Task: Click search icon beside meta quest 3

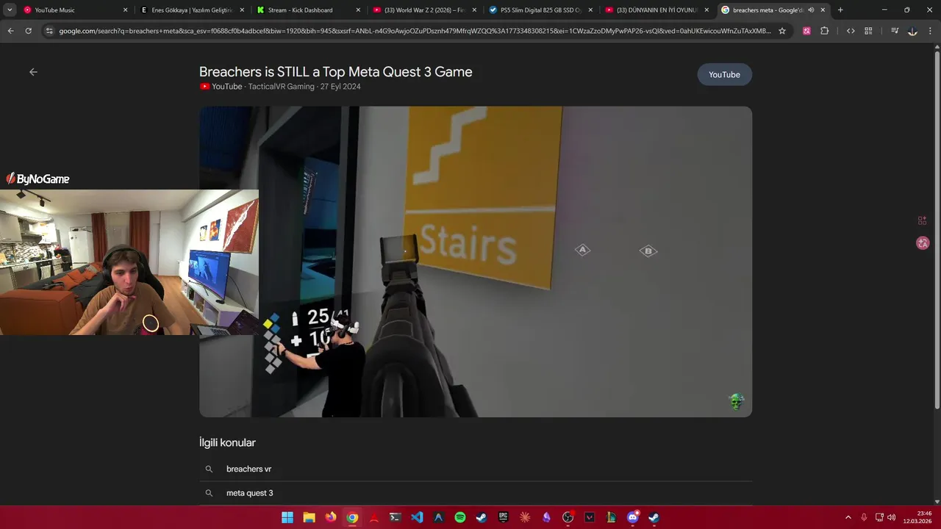Action: [x=209, y=493]
